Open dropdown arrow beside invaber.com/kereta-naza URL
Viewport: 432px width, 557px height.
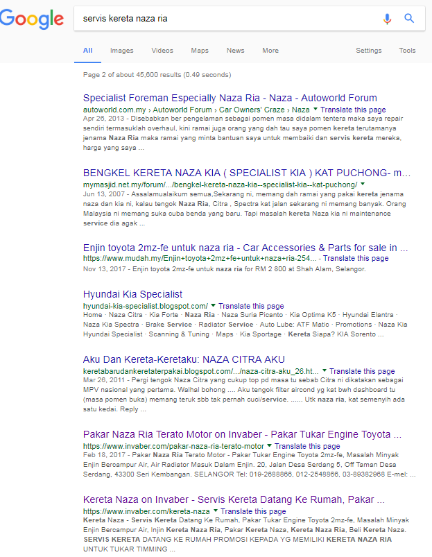[215, 511]
